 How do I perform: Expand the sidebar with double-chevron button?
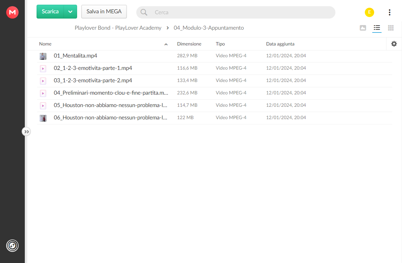[26, 132]
